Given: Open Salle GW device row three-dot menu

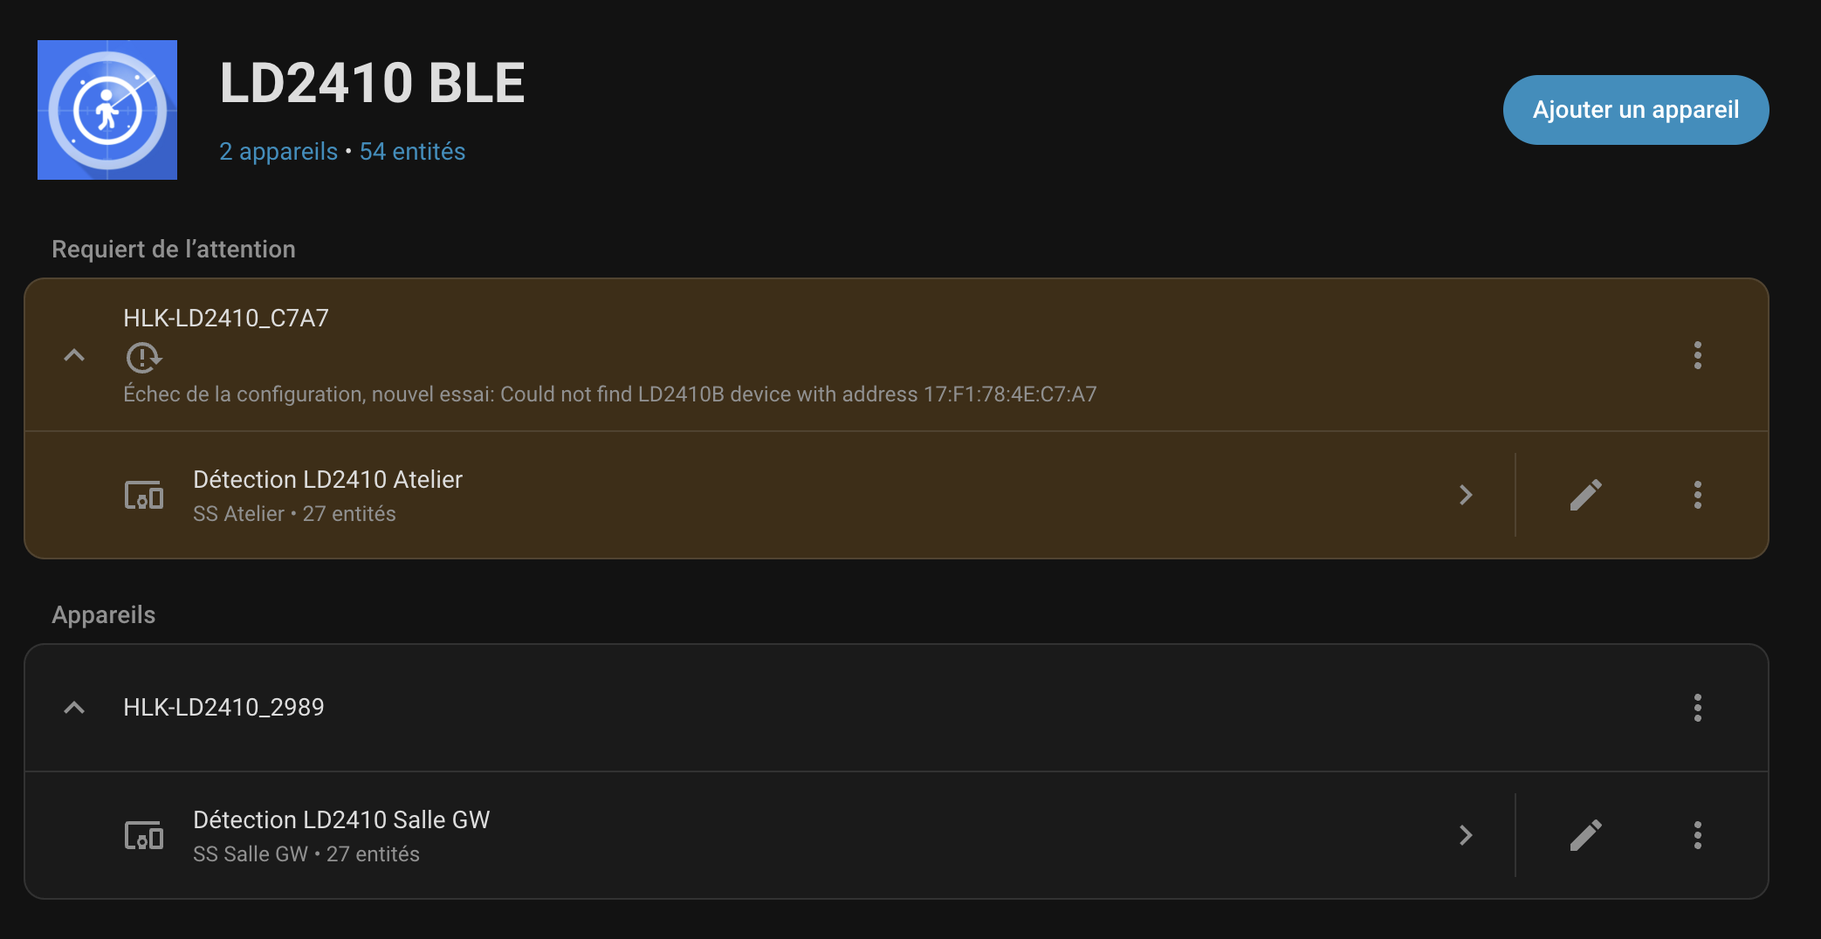Looking at the screenshot, I should pos(1697,836).
